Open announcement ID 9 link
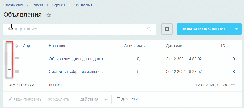The width and height of the screenshot is (244, 108). point(233,59)
